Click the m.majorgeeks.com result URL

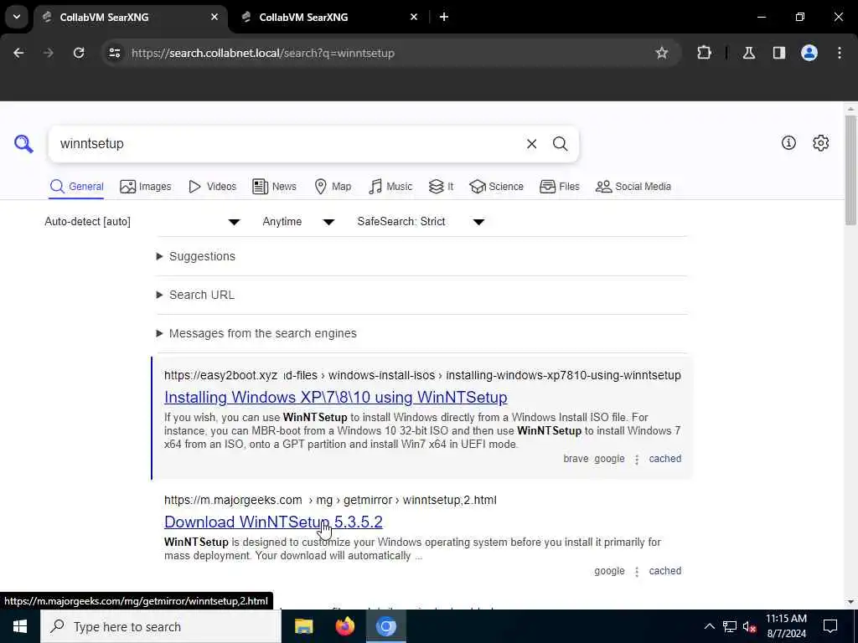coord(330,500)
